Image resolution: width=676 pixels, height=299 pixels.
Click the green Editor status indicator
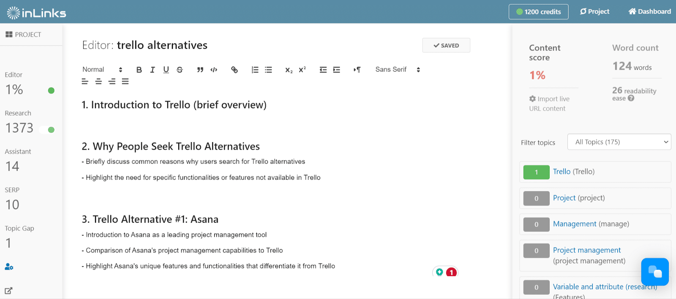point(51,90)
